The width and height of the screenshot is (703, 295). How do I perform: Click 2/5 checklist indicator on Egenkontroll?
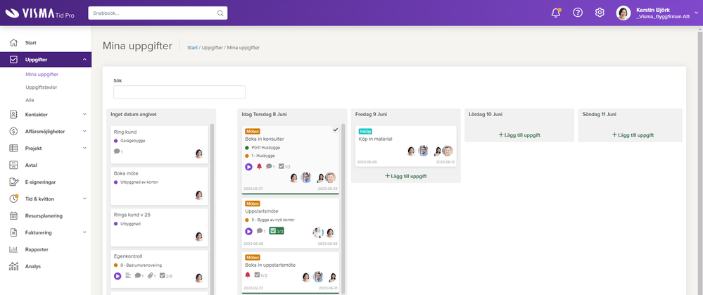165,275
